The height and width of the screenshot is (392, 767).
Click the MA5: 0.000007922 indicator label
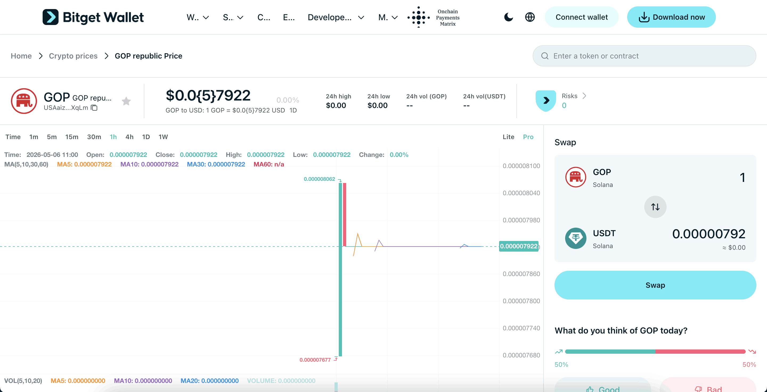[x=84, y=164]
